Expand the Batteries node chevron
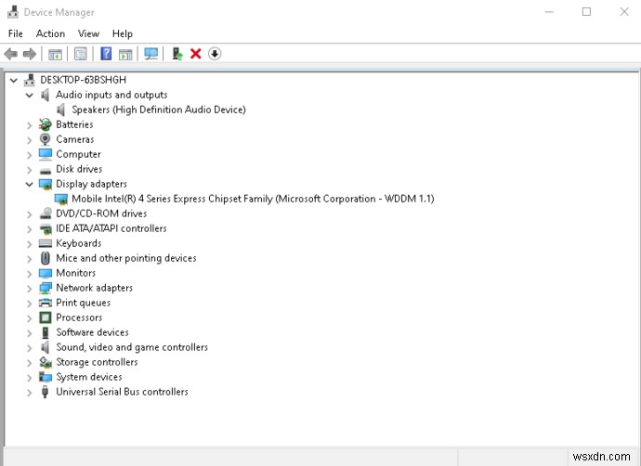This screenshot has width=641, height=466. click(x=30, y=125)
